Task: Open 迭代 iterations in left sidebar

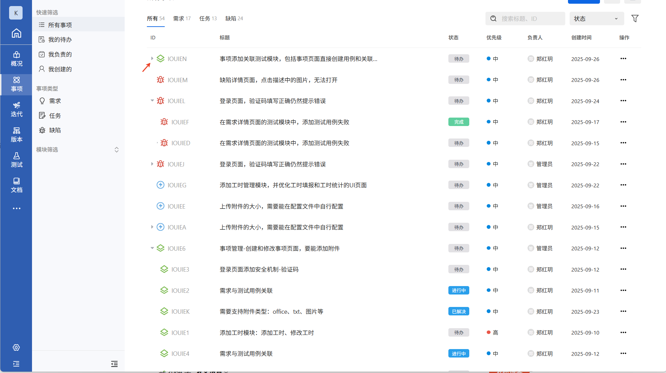Action: (x=16, y=109)
